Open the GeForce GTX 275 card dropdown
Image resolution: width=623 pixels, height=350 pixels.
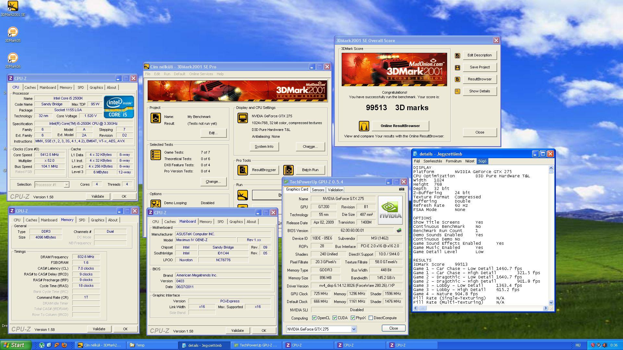(354, 329)
